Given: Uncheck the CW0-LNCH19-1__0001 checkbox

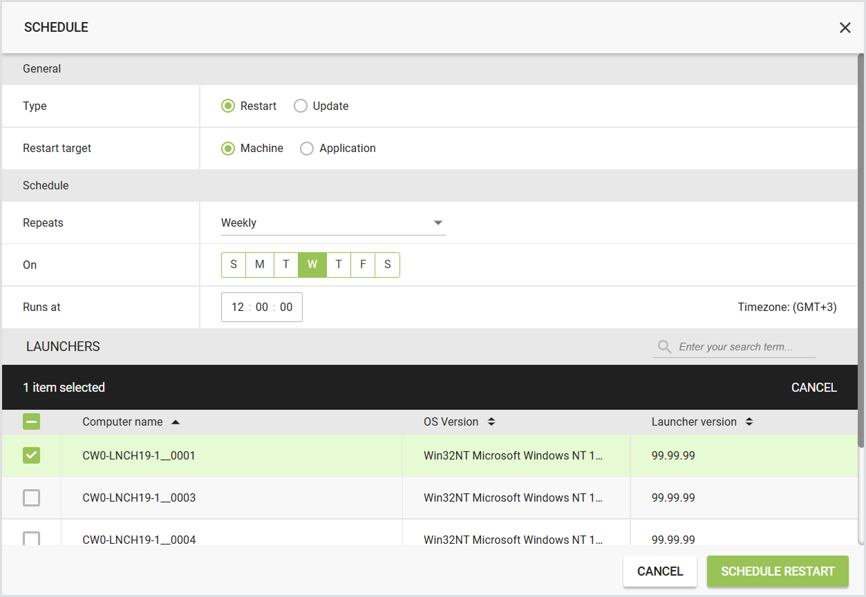Looking at the screenshot, I should pos(32,455).
